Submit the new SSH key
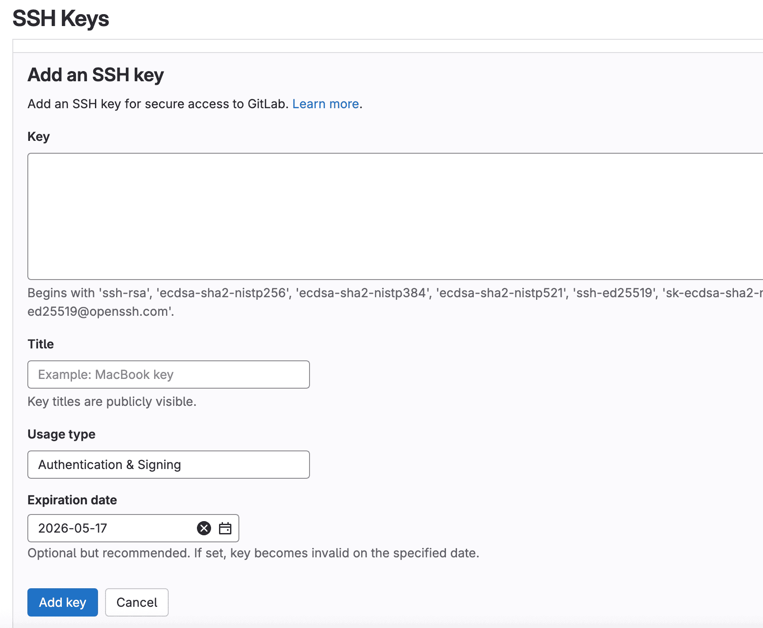The height and width of the screenshot is (628, 763). click(x=62, y=602)
